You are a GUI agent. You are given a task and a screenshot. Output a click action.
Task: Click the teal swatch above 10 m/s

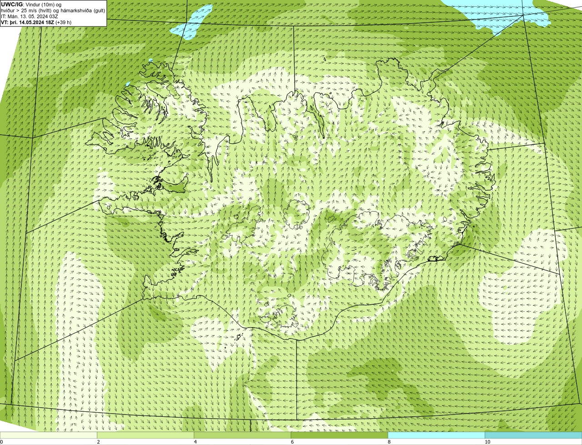[x=533, y=435]
